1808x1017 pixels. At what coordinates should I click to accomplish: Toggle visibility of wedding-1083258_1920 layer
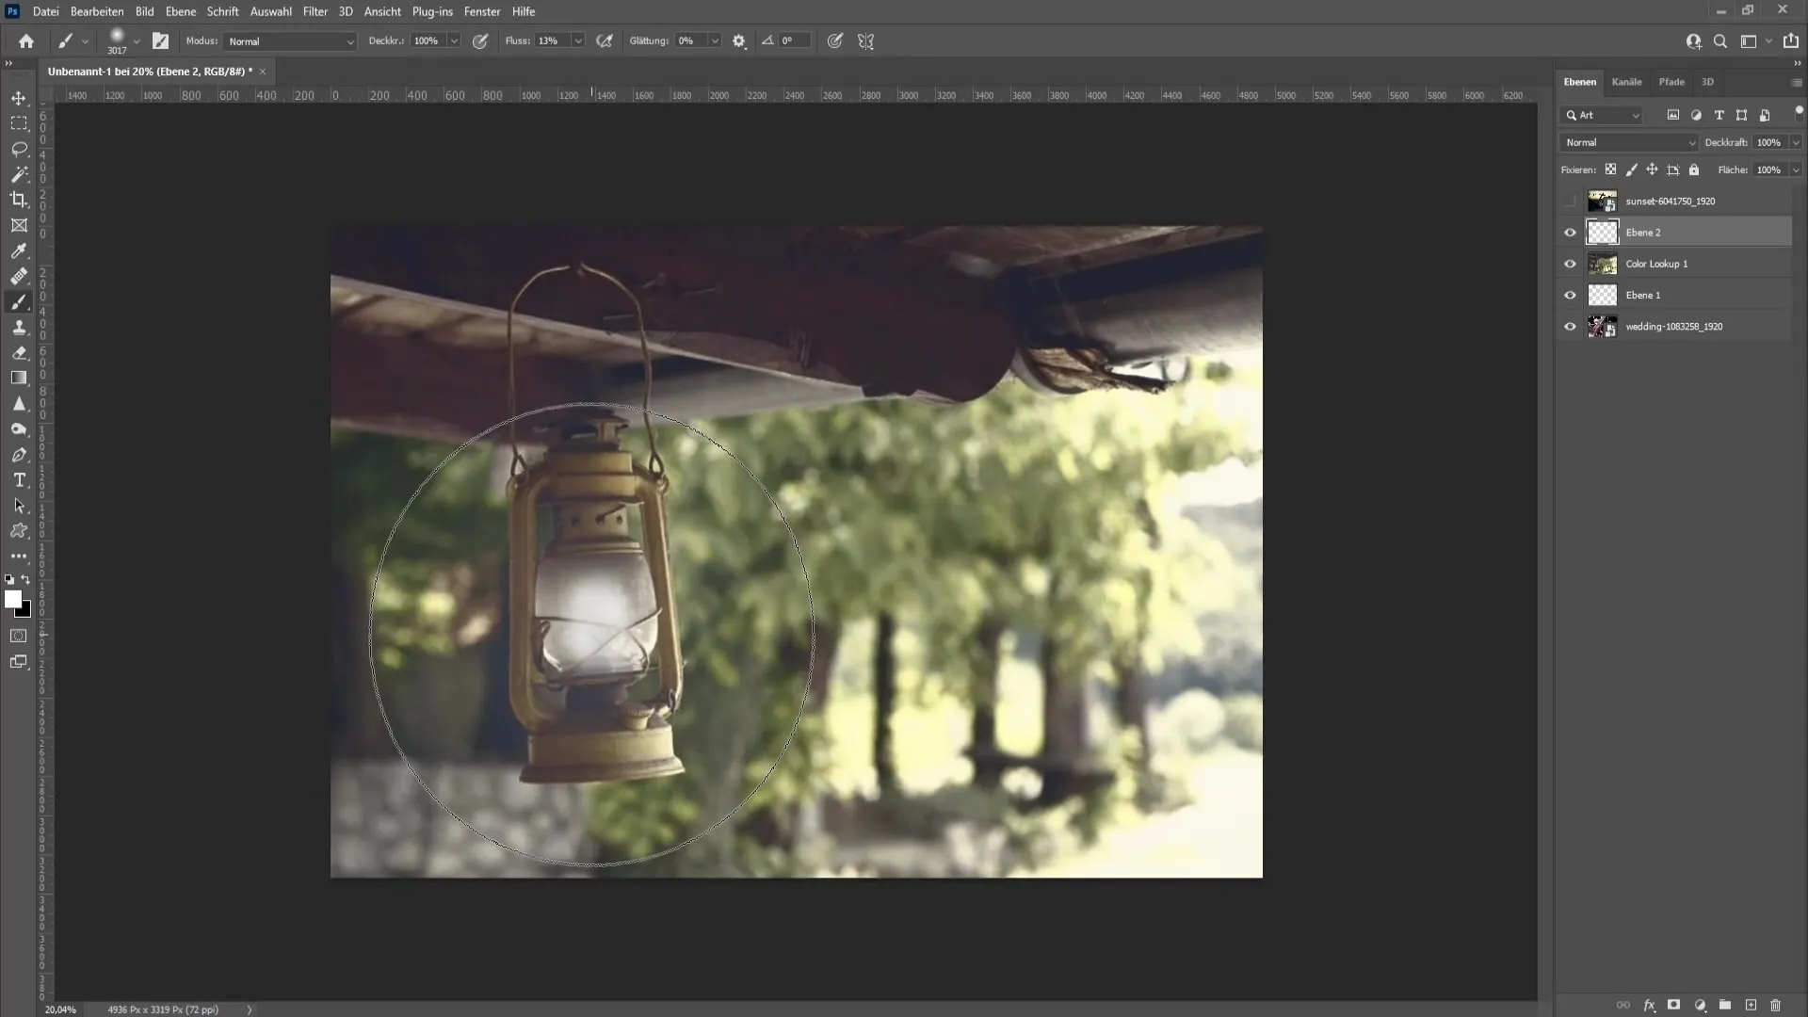coord(1570,325)
